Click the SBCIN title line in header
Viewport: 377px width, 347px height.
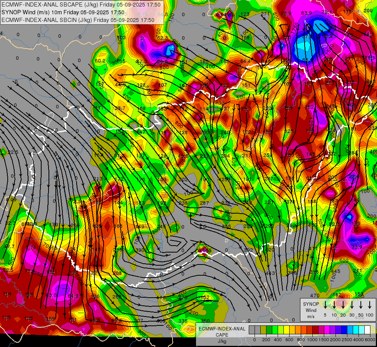pyautogui.click(x=78, y=20)
